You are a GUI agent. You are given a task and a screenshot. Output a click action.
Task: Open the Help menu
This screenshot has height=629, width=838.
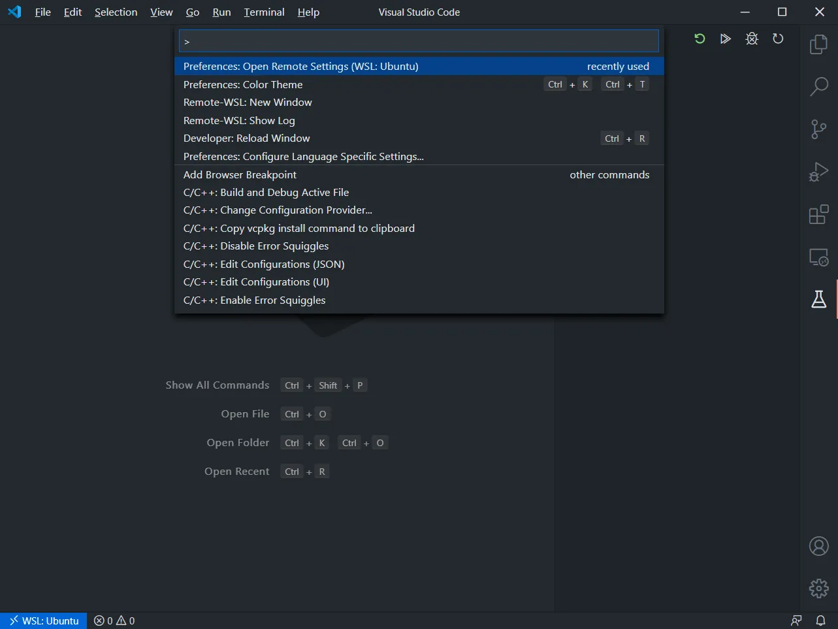(x=308, y=12)
